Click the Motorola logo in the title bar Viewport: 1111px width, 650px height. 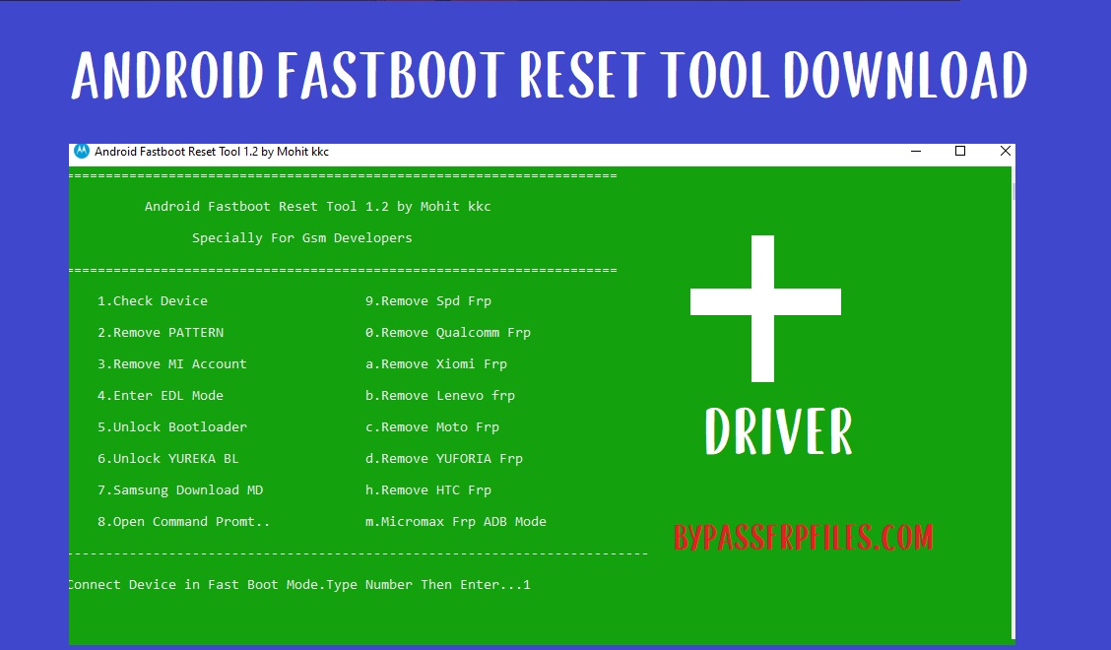83,152
